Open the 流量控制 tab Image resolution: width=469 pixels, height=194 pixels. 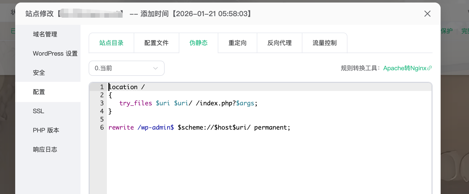point(325,43)
